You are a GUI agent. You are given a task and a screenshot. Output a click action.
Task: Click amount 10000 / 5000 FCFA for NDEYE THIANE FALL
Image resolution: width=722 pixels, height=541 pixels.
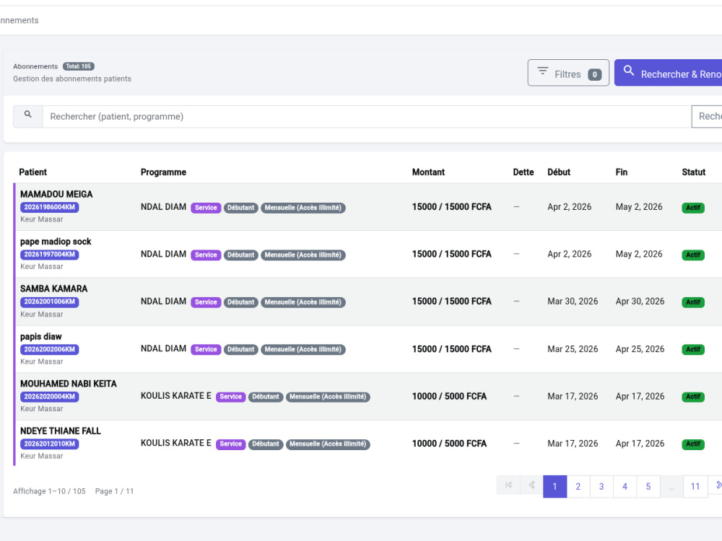pos(449,444)
